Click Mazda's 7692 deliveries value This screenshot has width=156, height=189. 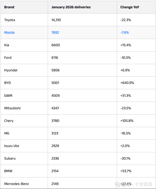[55, 32]
